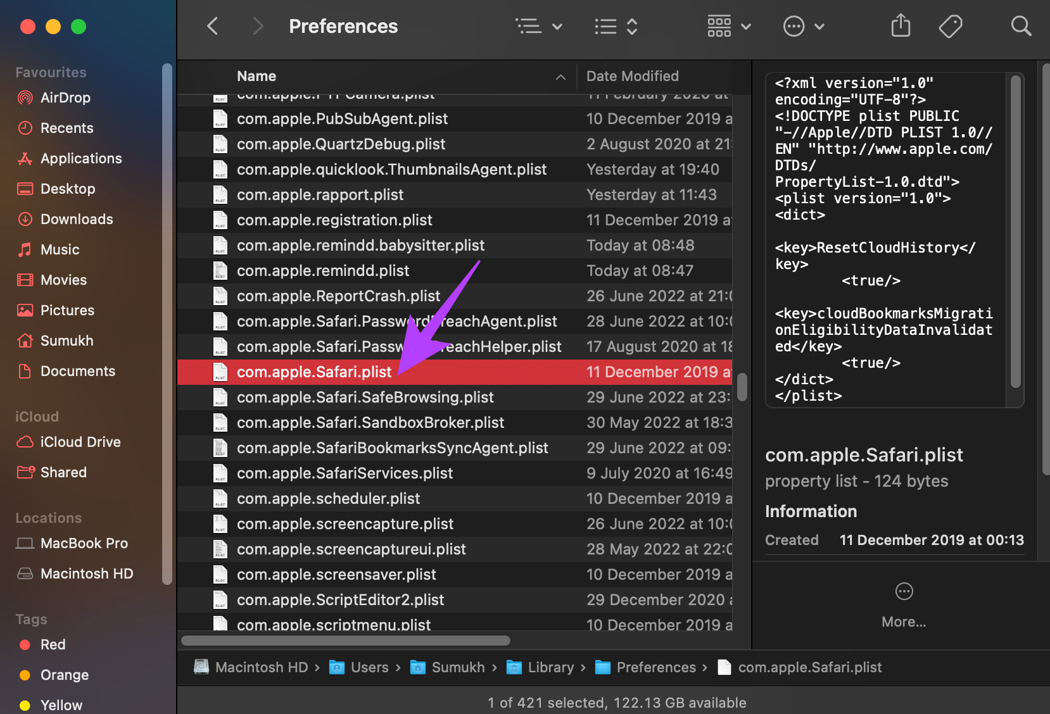Click the horizontal scrollbar below file list
The width and height of the screenshot is (1050, 714).
(346, 641)
